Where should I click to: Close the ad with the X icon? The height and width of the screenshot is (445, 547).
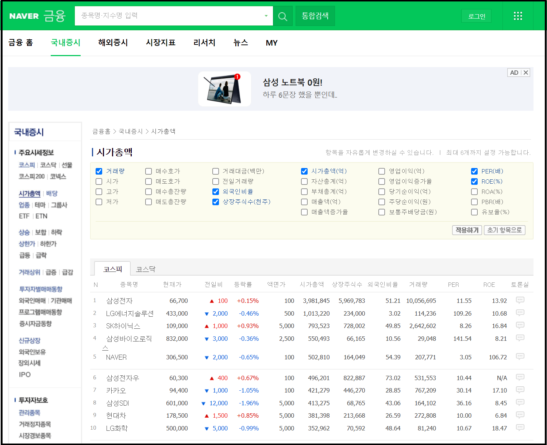[526, 73]
